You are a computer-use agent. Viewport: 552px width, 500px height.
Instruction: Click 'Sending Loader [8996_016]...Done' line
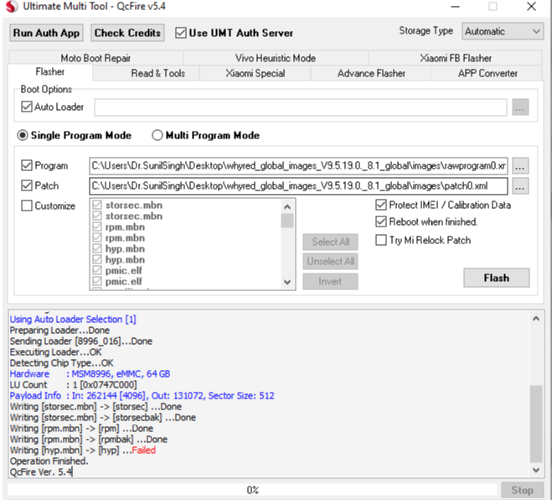81,341
